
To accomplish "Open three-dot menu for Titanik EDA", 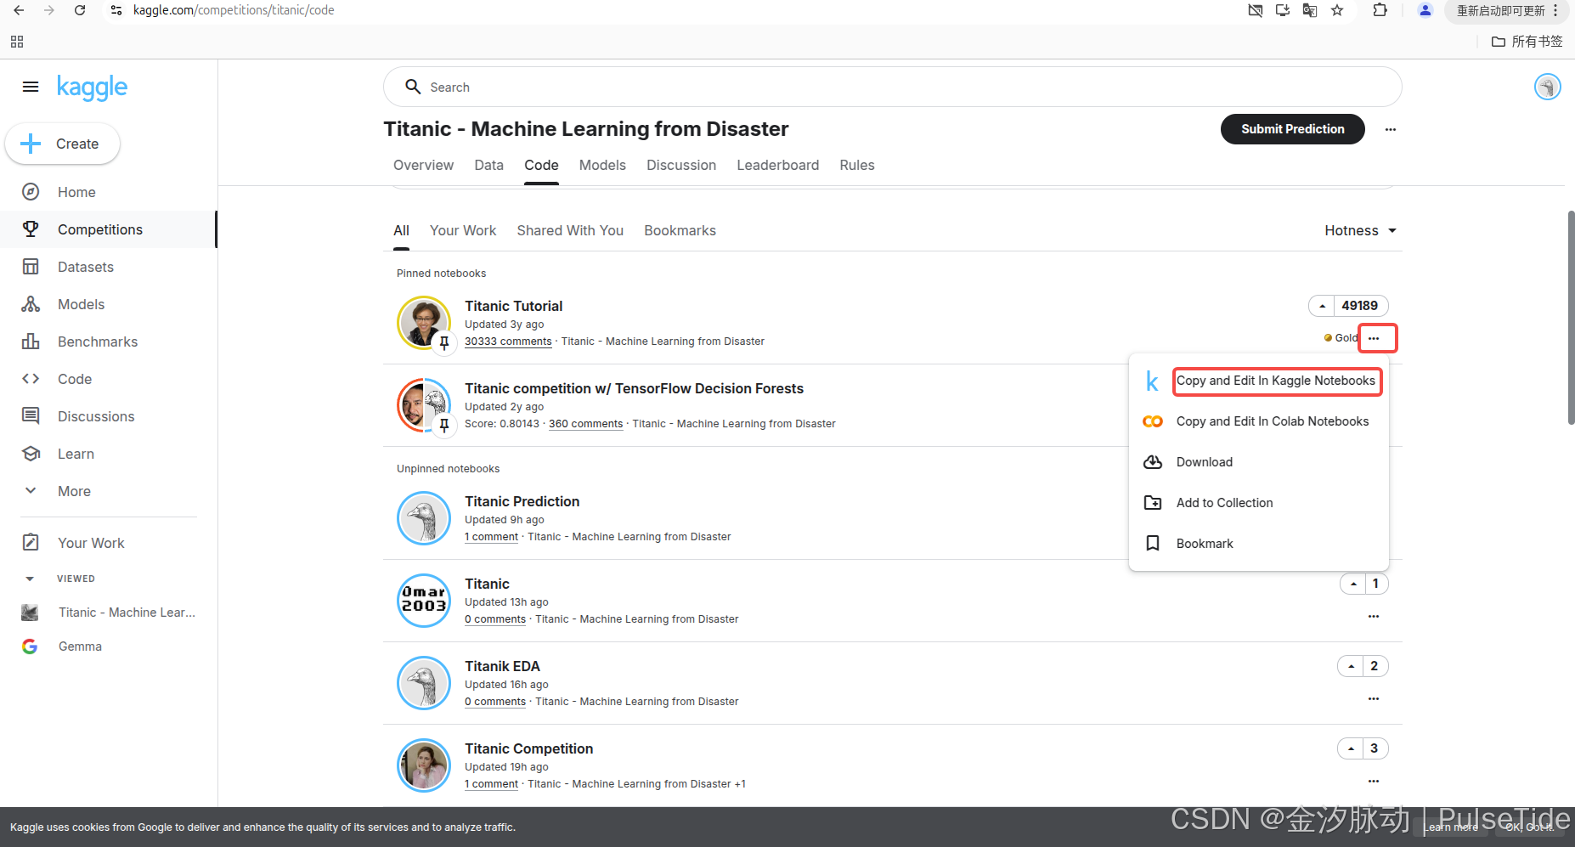I will coord(1374,698).
